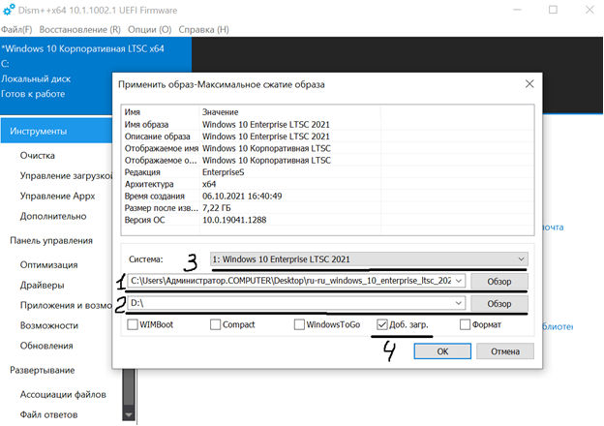604x426 pixels.
Task: Toggle the Формат checkbox
Action: point(467,325)
